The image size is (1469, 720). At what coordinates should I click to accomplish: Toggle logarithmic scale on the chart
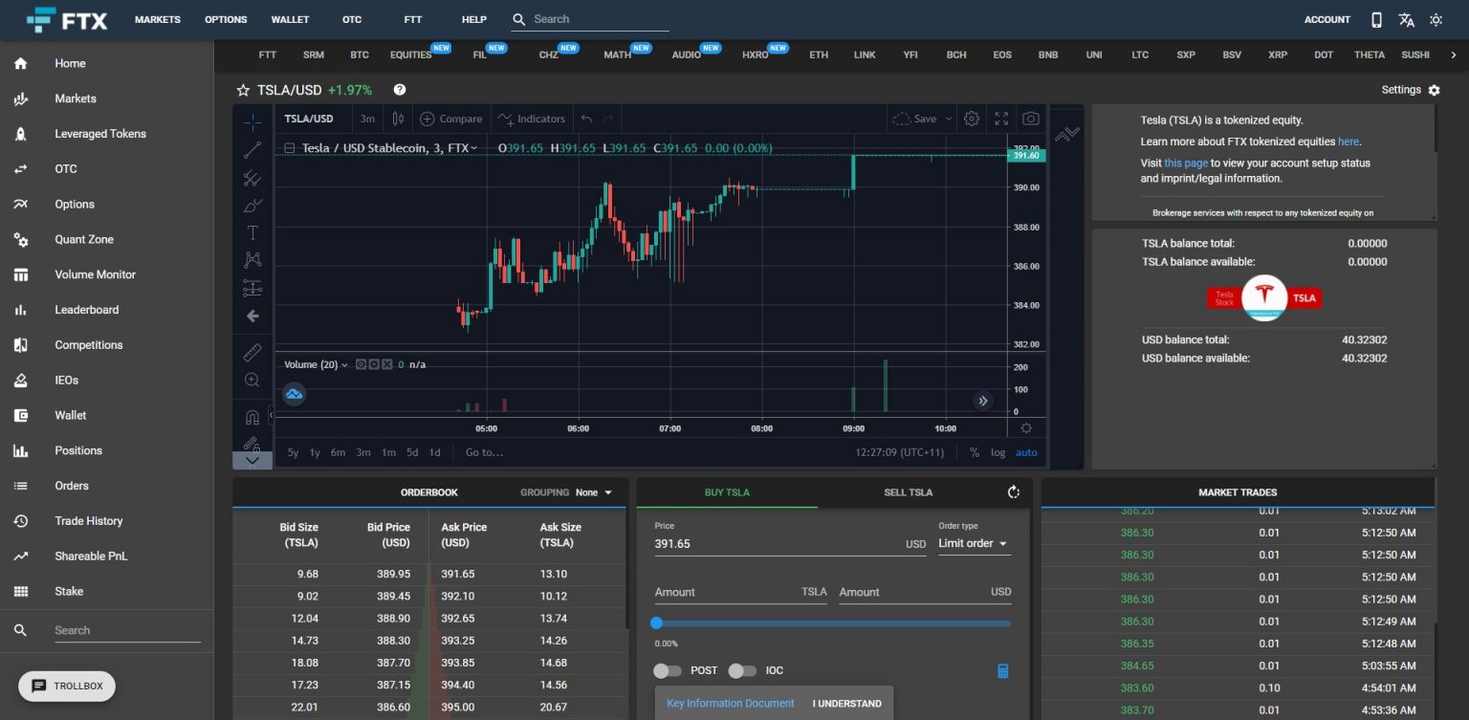(x=1000, y=451)
